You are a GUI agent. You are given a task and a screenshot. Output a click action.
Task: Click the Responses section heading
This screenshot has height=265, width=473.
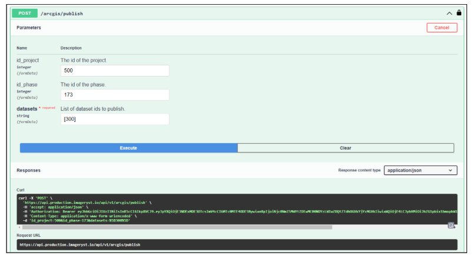pyautogui.click(x=28, y=170)
